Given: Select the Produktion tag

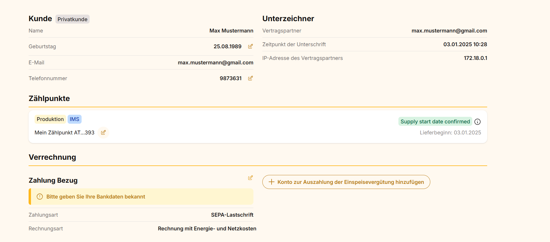Looking at the screenshot, I should (50, 119).
